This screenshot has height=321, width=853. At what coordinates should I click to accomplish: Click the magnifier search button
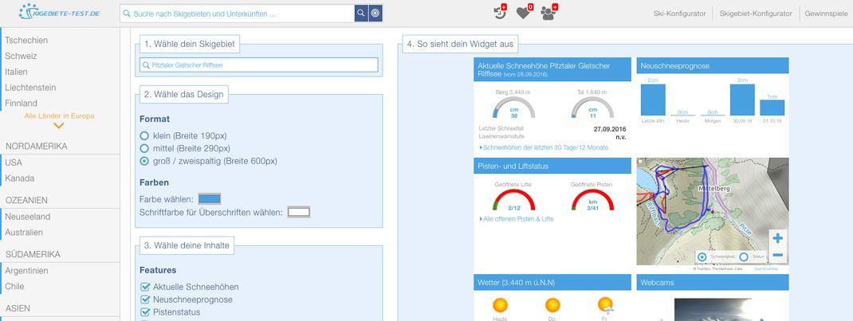point(361,14)
